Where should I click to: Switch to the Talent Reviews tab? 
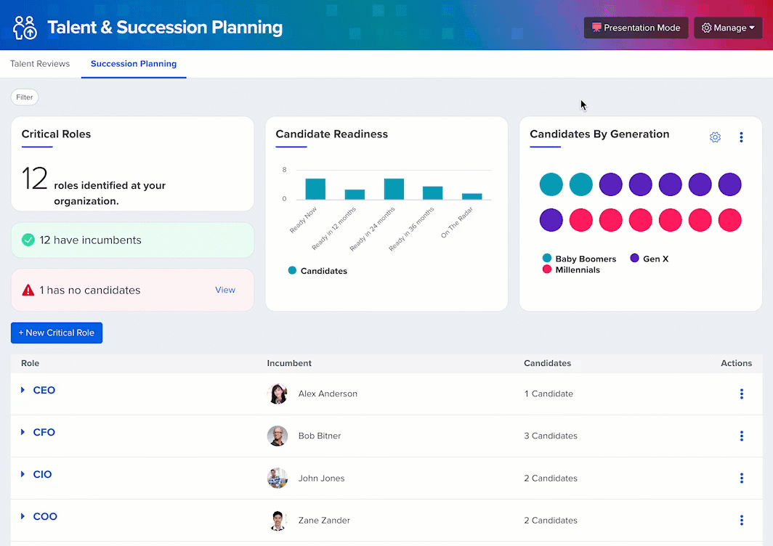pyautogui.click(x=40, y=64)
